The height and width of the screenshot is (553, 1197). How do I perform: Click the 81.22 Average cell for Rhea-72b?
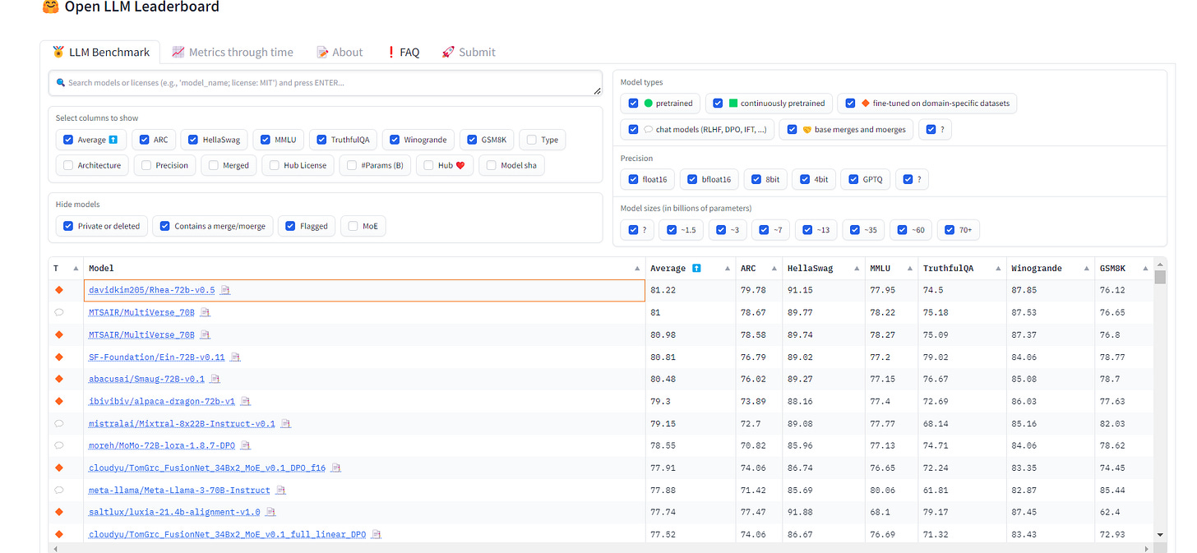[689, 290]
